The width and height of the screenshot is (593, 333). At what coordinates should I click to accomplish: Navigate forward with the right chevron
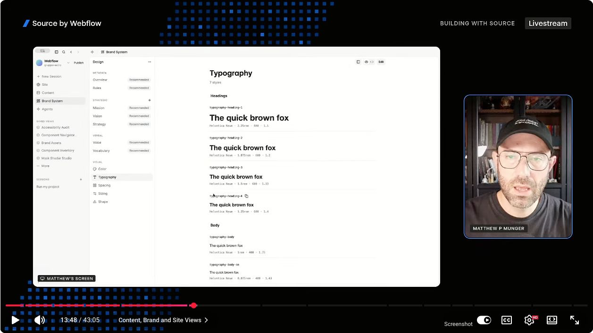pos(78,52)
